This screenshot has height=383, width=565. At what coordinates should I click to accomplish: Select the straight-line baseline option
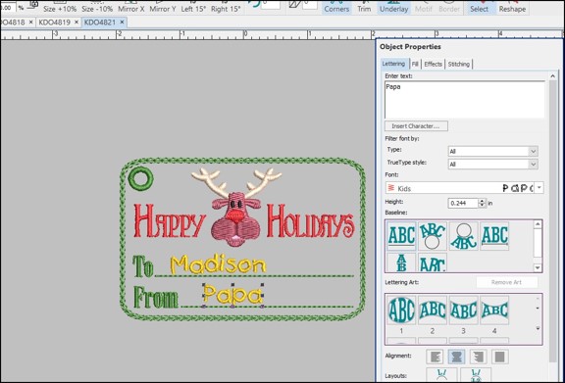point(401,236)
